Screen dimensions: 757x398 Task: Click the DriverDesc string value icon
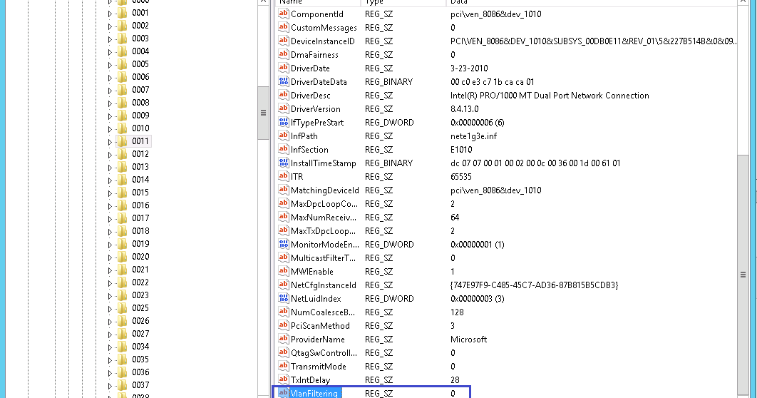click(x=284, y=95)
